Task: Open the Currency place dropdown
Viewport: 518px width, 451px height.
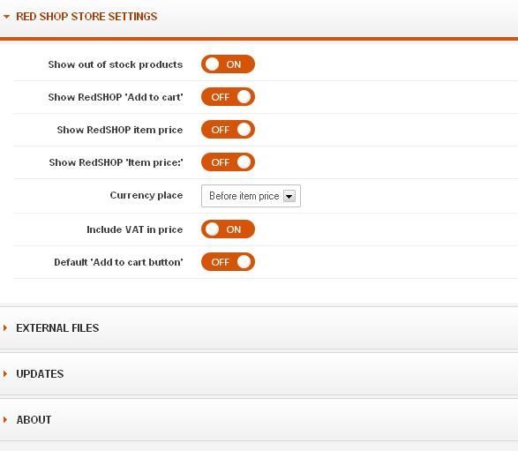Action: point(251,196)
